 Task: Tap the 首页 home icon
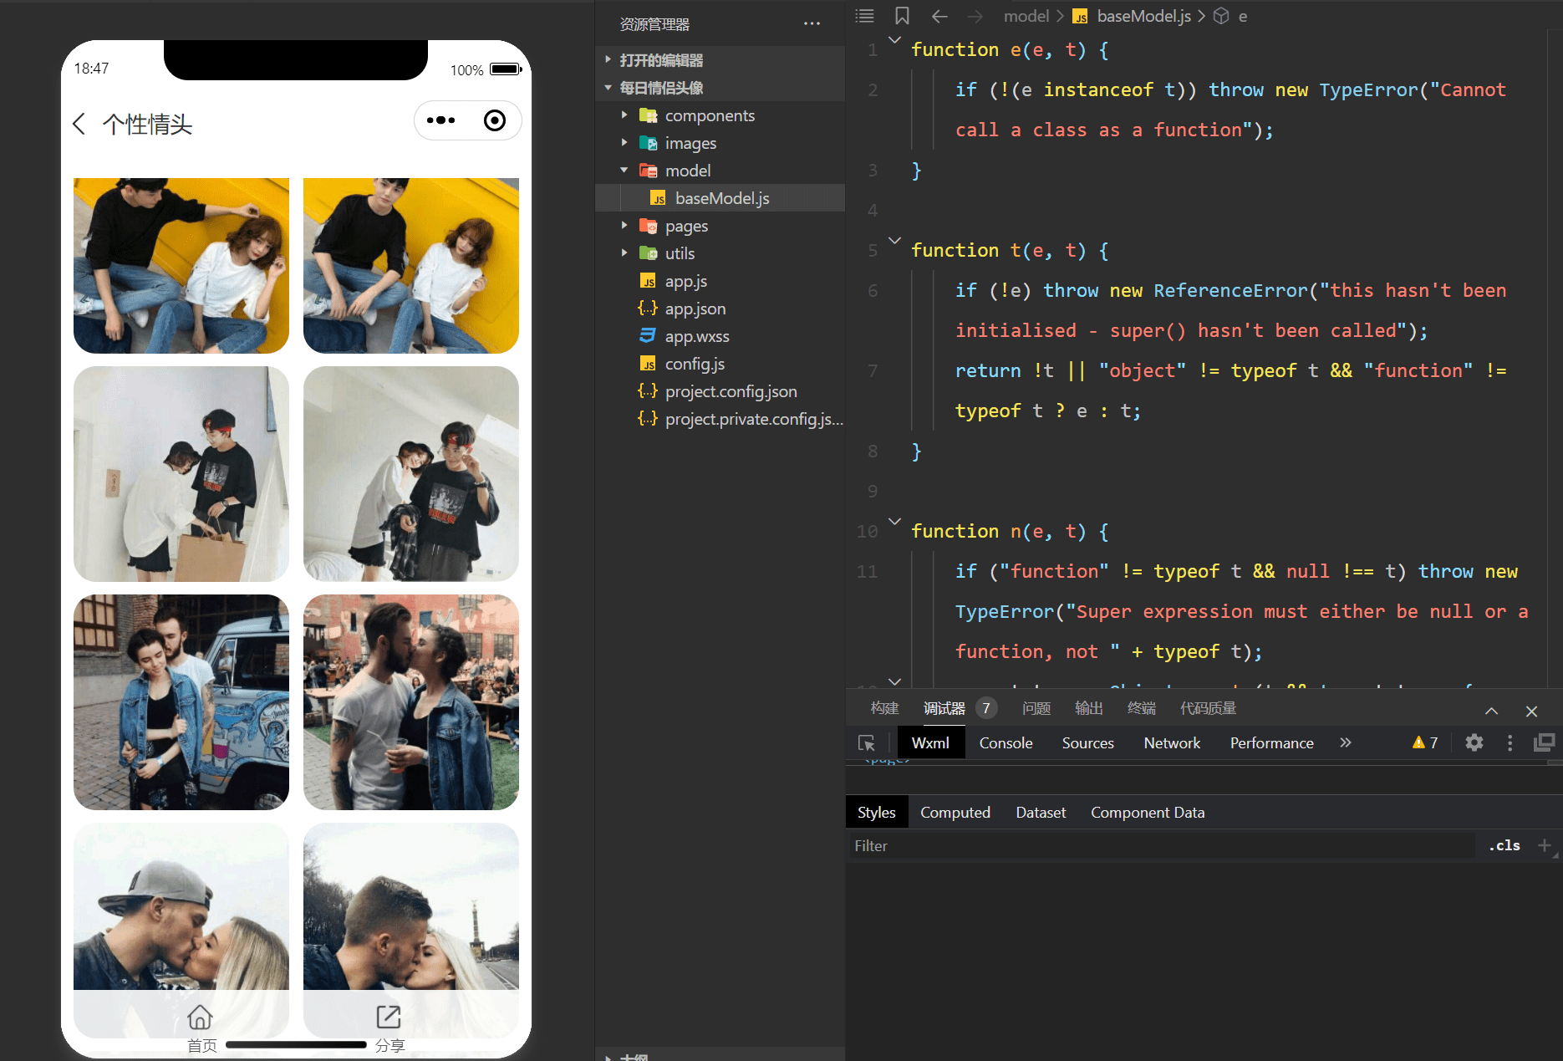click(200, 1017)
